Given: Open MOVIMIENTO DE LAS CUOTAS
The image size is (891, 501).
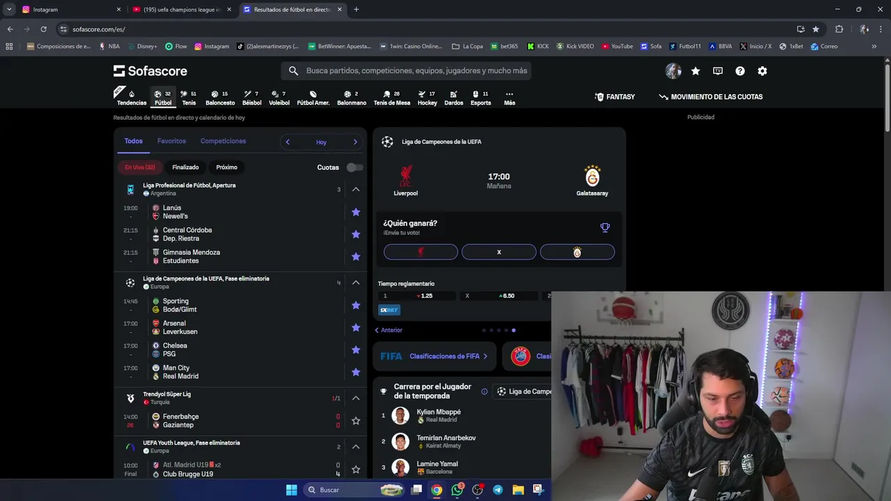Looking at the screenshot, I should [x=711, y=97].
